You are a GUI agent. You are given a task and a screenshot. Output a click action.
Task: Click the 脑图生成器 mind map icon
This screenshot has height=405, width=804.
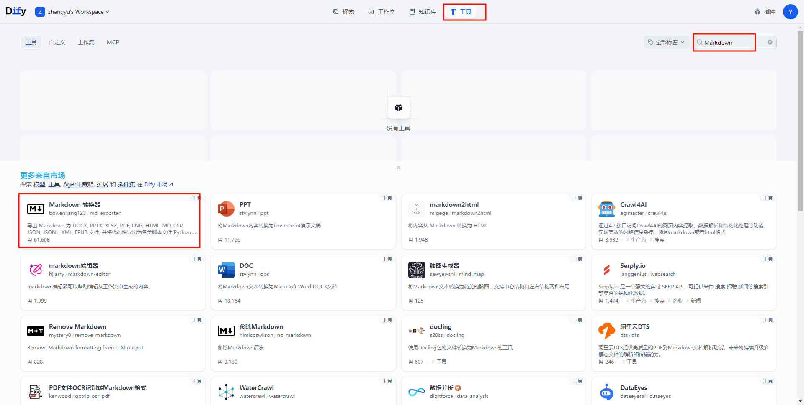417,270
